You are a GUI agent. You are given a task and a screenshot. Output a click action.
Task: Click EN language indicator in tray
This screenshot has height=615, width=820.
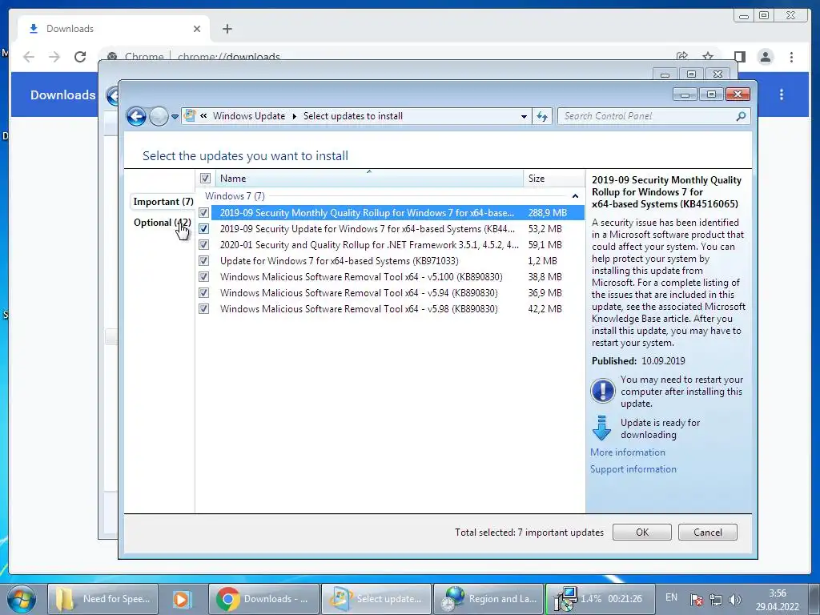click(x=672, y=597)
